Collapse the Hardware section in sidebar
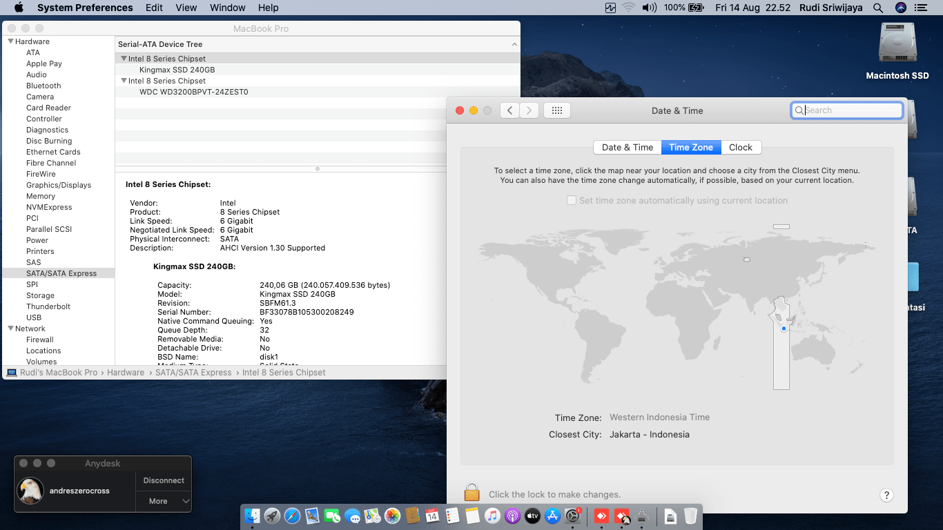Screen dimensions: 943x530 (10, 41)
